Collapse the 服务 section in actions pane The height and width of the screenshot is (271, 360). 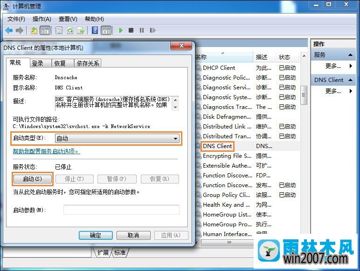[x=350, y=55]
